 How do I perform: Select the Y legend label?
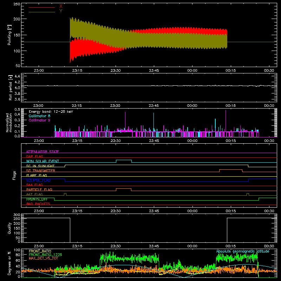(x=61, y=11)
